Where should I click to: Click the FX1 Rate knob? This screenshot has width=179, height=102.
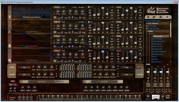[x=29, y=87]
